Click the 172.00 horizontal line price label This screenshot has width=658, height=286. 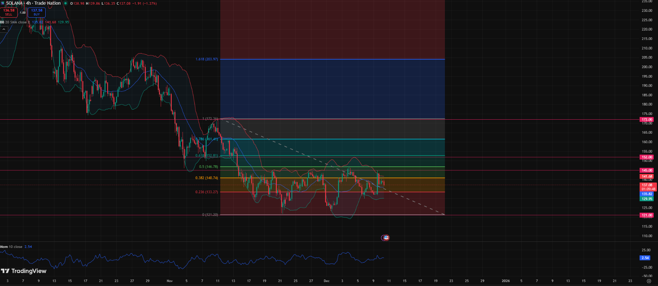pos(647,119)
